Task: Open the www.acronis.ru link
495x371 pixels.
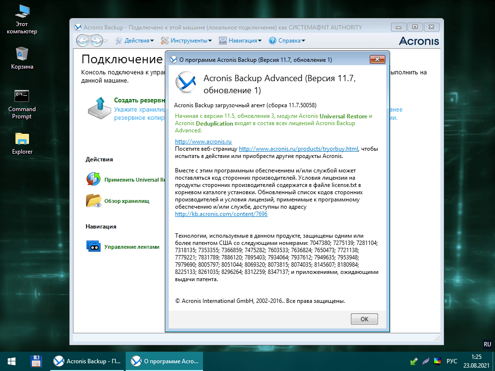Action: tap(203, 142)
